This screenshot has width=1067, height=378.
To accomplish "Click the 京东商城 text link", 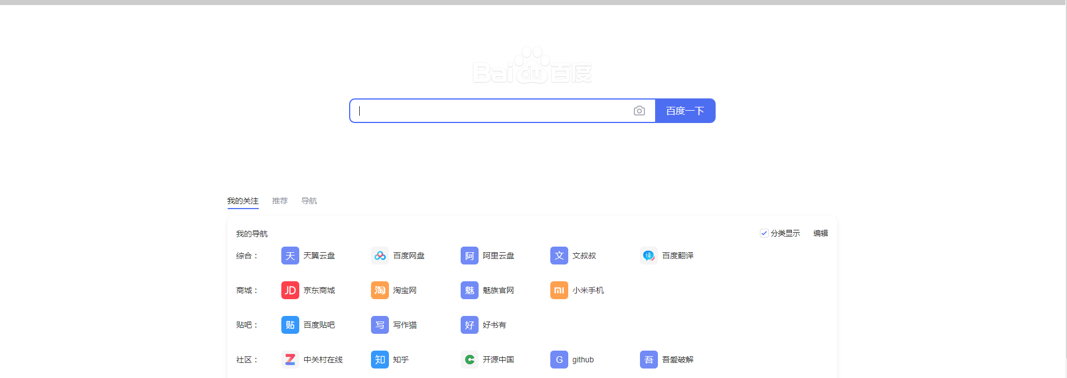I will point(319,290).
